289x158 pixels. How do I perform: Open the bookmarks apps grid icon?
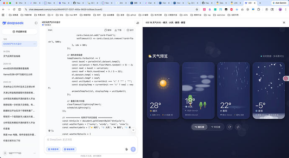click(x=3, y=15)
